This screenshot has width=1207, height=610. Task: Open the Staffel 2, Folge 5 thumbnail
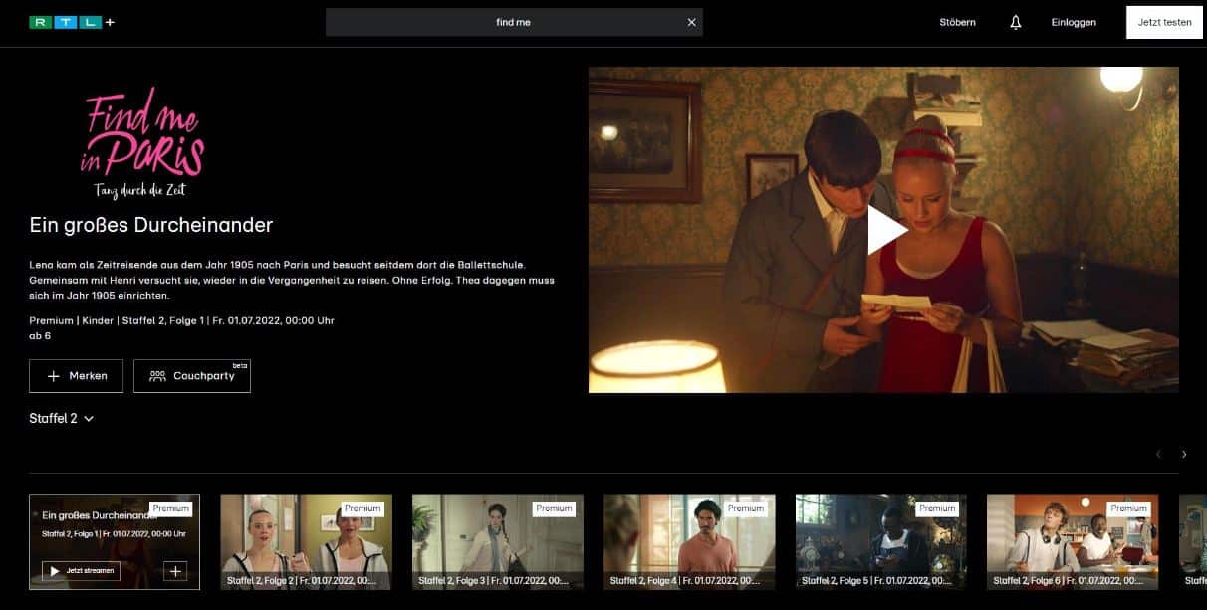click(x=881, y=541)
